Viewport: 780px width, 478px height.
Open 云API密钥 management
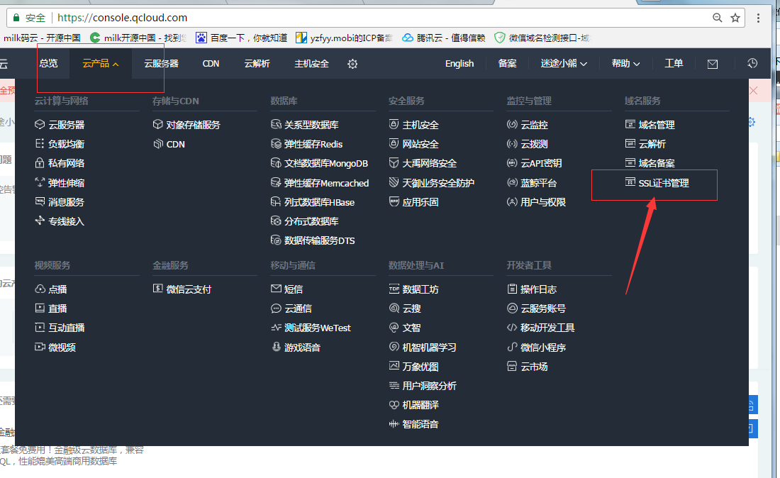click(x=534, y=163)
